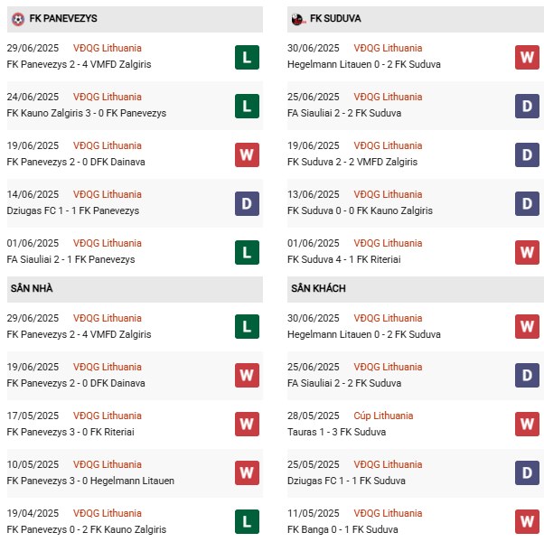Screen dimensions: 544x542
Task: Select the SÂN KHÁCH section header
Action: pyautogui.click(x=318, y=288)
